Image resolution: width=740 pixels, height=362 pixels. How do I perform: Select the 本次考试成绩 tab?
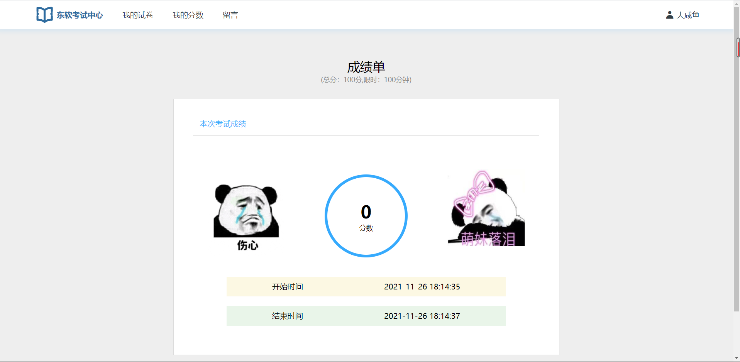pyautogui.click(x=223, y=124)
